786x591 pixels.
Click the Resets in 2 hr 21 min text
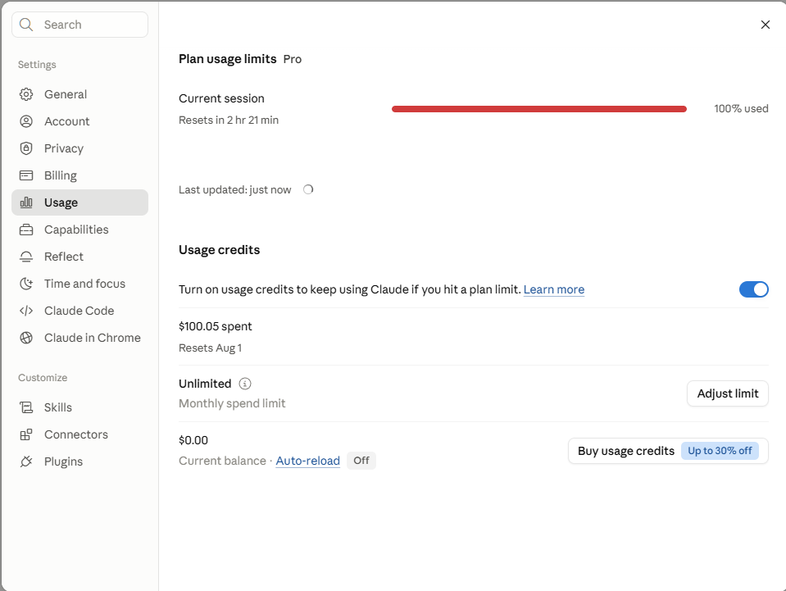coord(229,120)
